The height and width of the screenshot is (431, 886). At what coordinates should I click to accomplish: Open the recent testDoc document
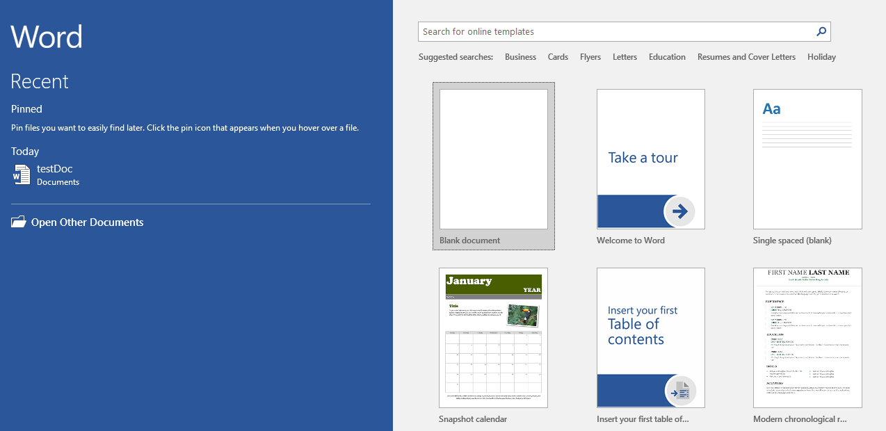coord(191,174)
